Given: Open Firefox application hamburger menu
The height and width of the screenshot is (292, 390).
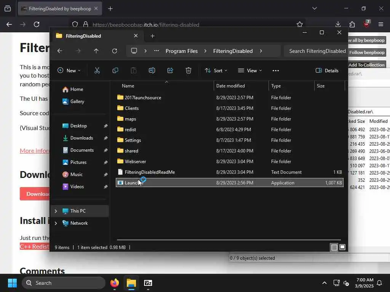Looking at the screenshot, I should click(381, 24).
